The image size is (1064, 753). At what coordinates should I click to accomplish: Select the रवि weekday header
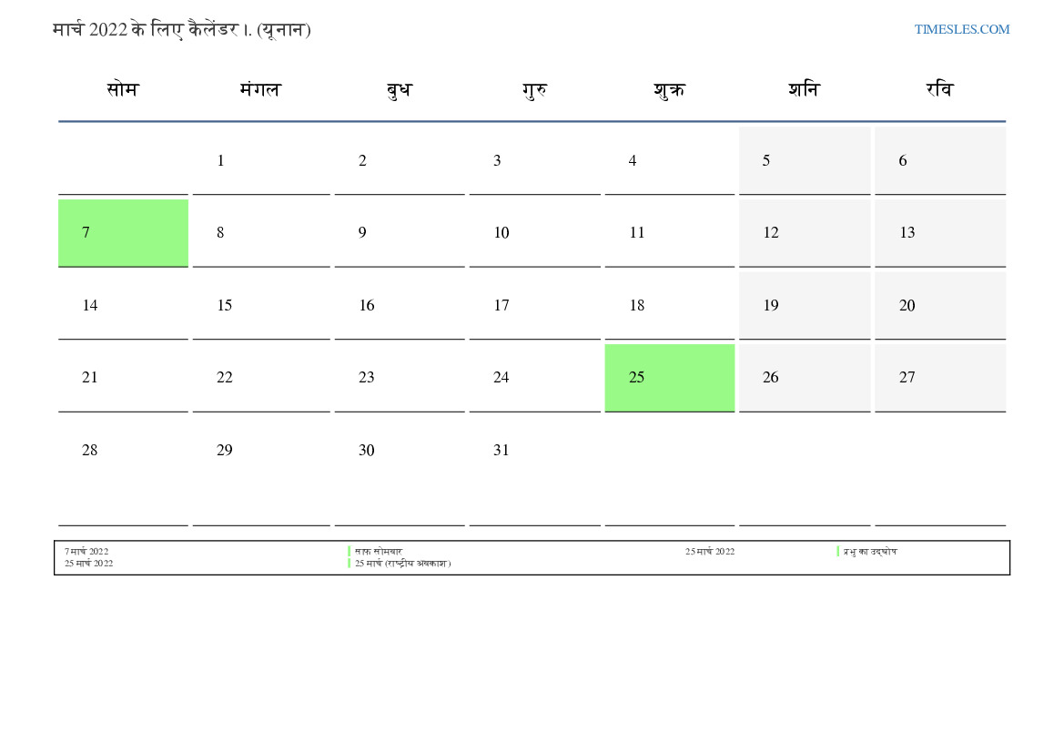940,89
